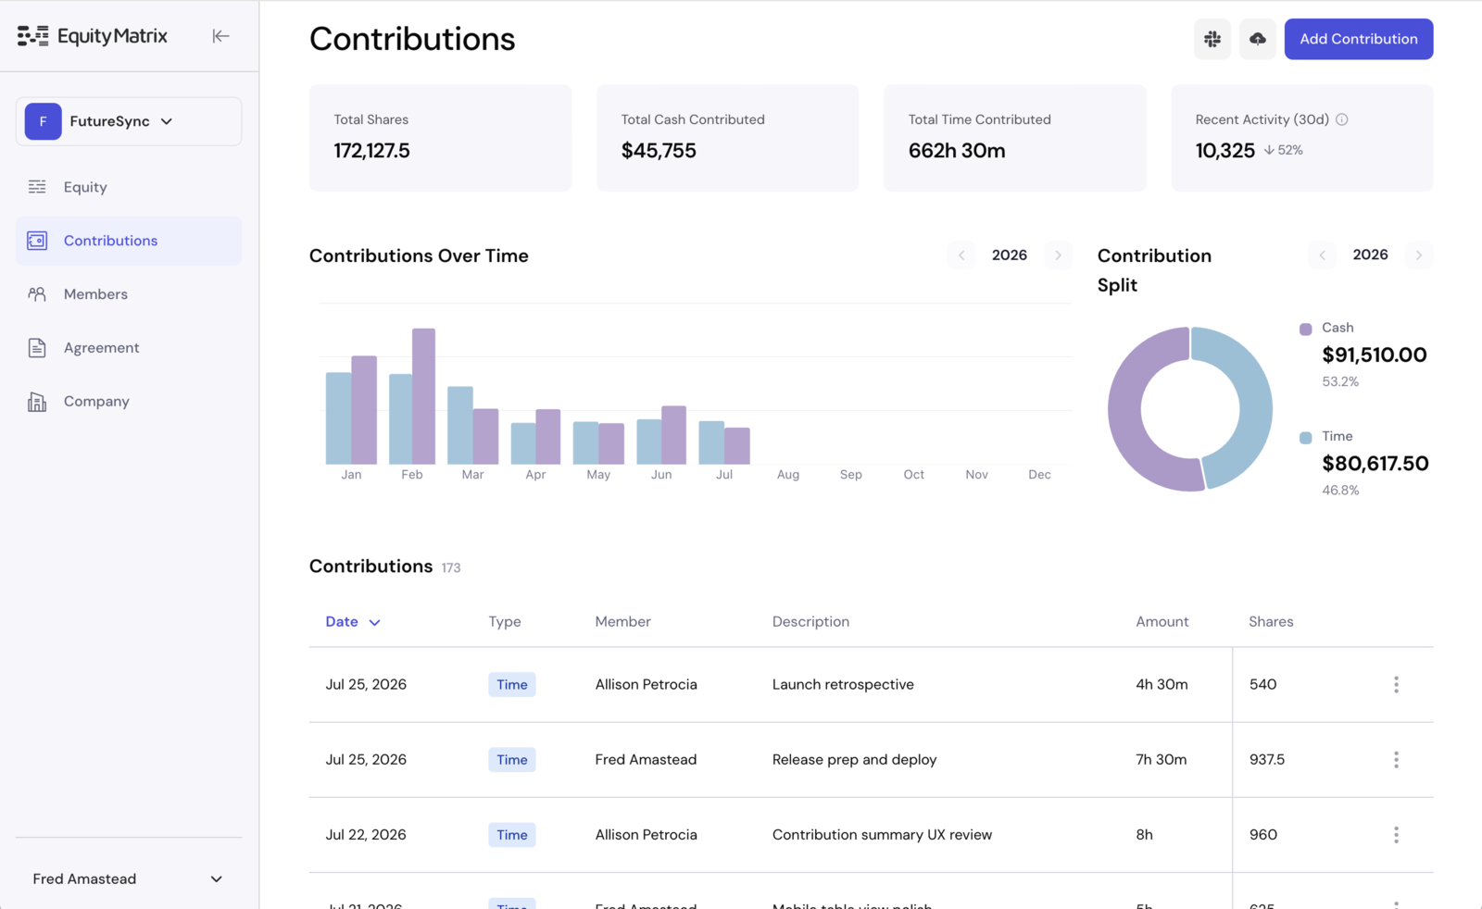
Task: Navigate to Company page
Action: [x=129, y=402]
